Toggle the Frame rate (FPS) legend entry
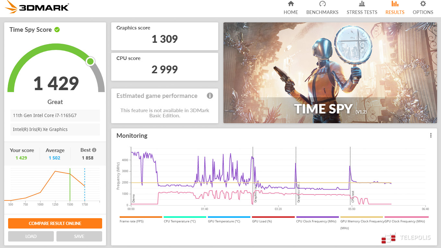 point(132,221)
